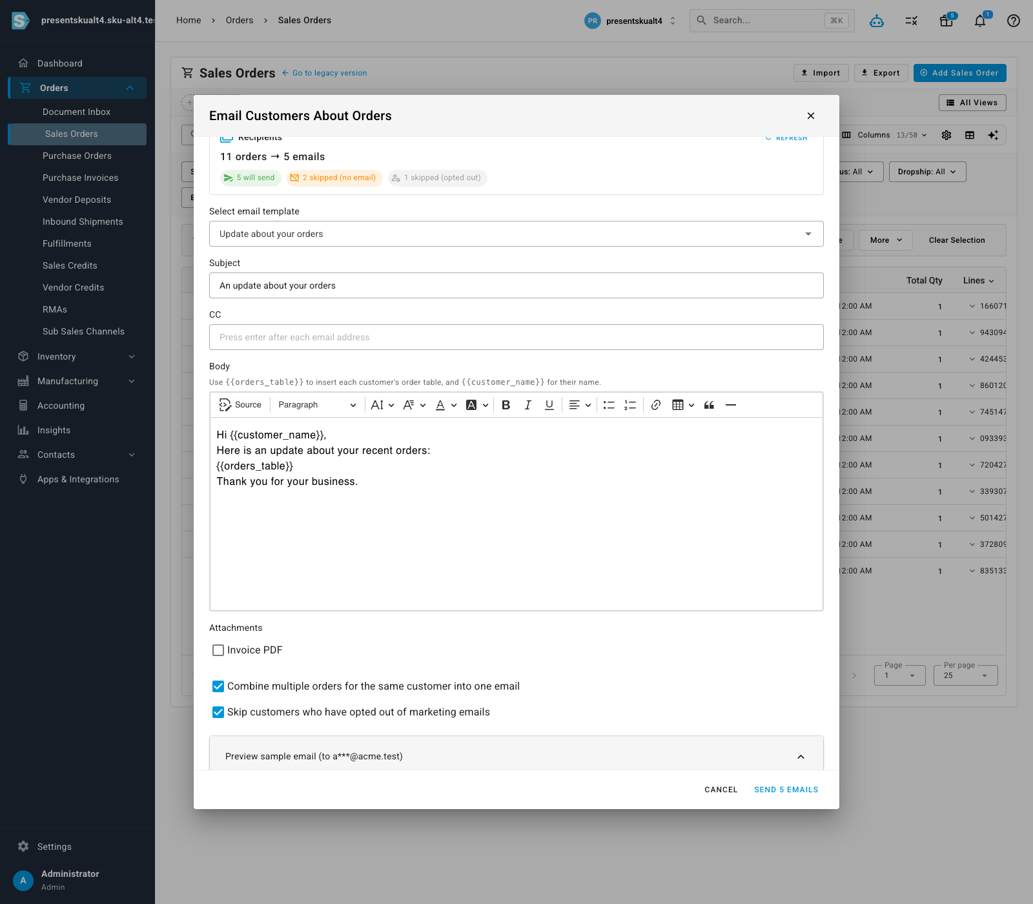1033x904 pixels.
Task: Insert a bulleted list in editor
Action: (x=609, y=405)
